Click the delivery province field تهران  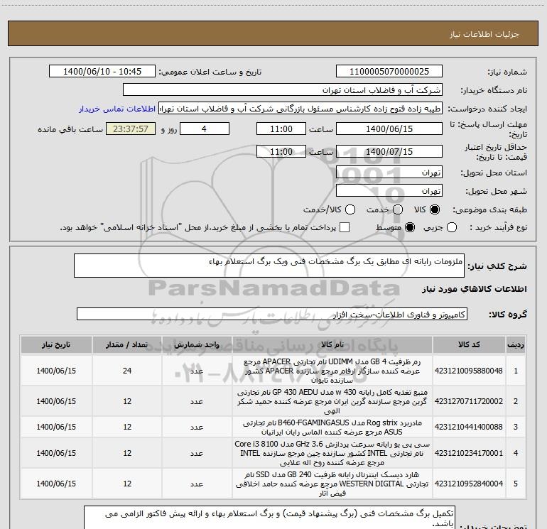pyautogui.click(x=389, y=172)
